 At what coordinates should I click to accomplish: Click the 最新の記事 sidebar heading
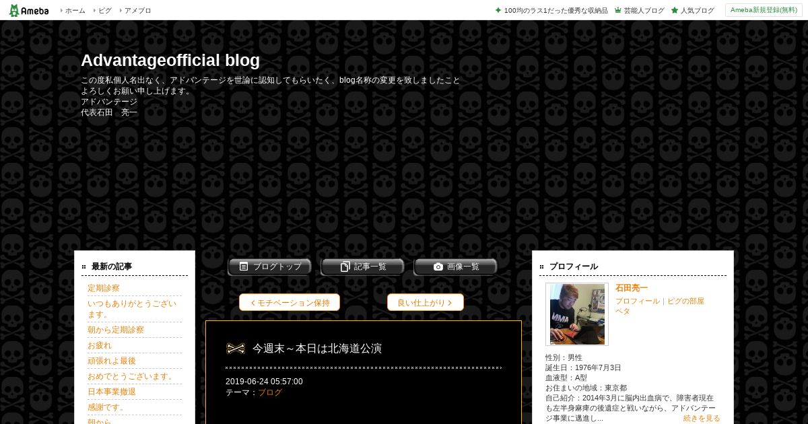pos(112,267)
